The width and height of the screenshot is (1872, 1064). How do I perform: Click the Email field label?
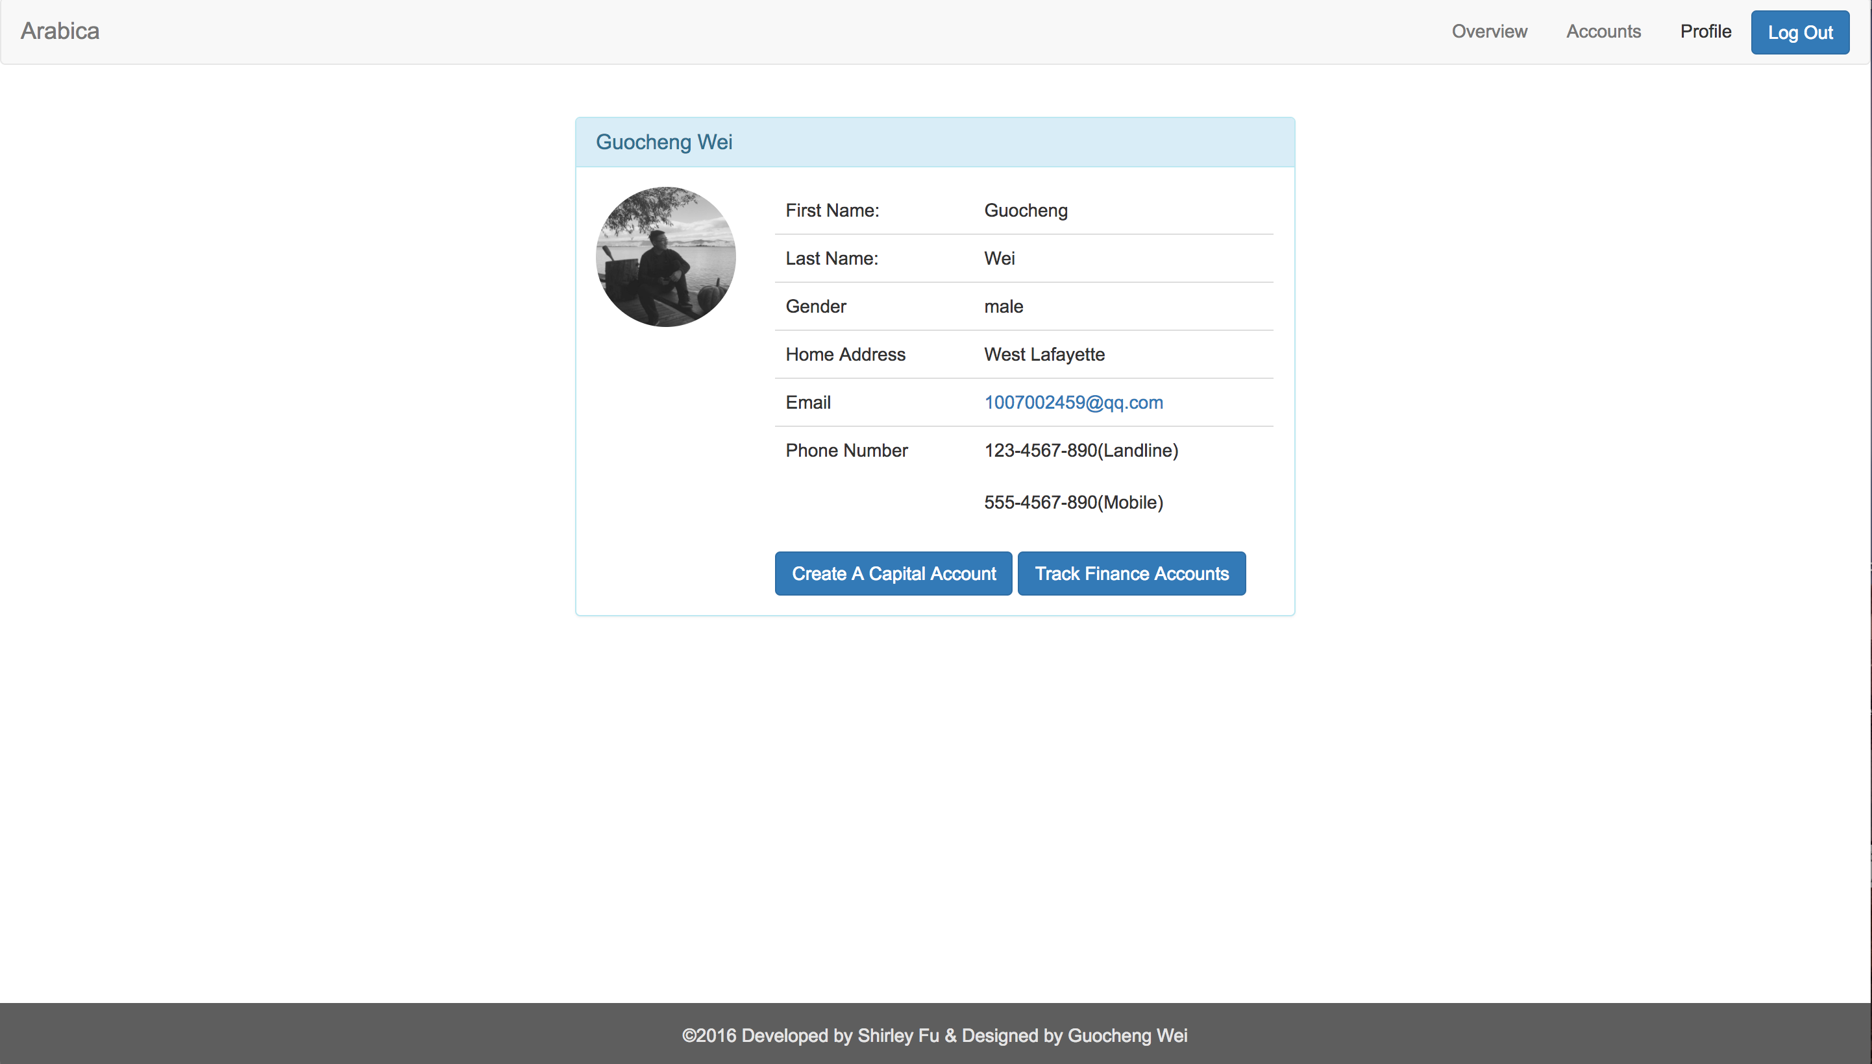point(807,402)
